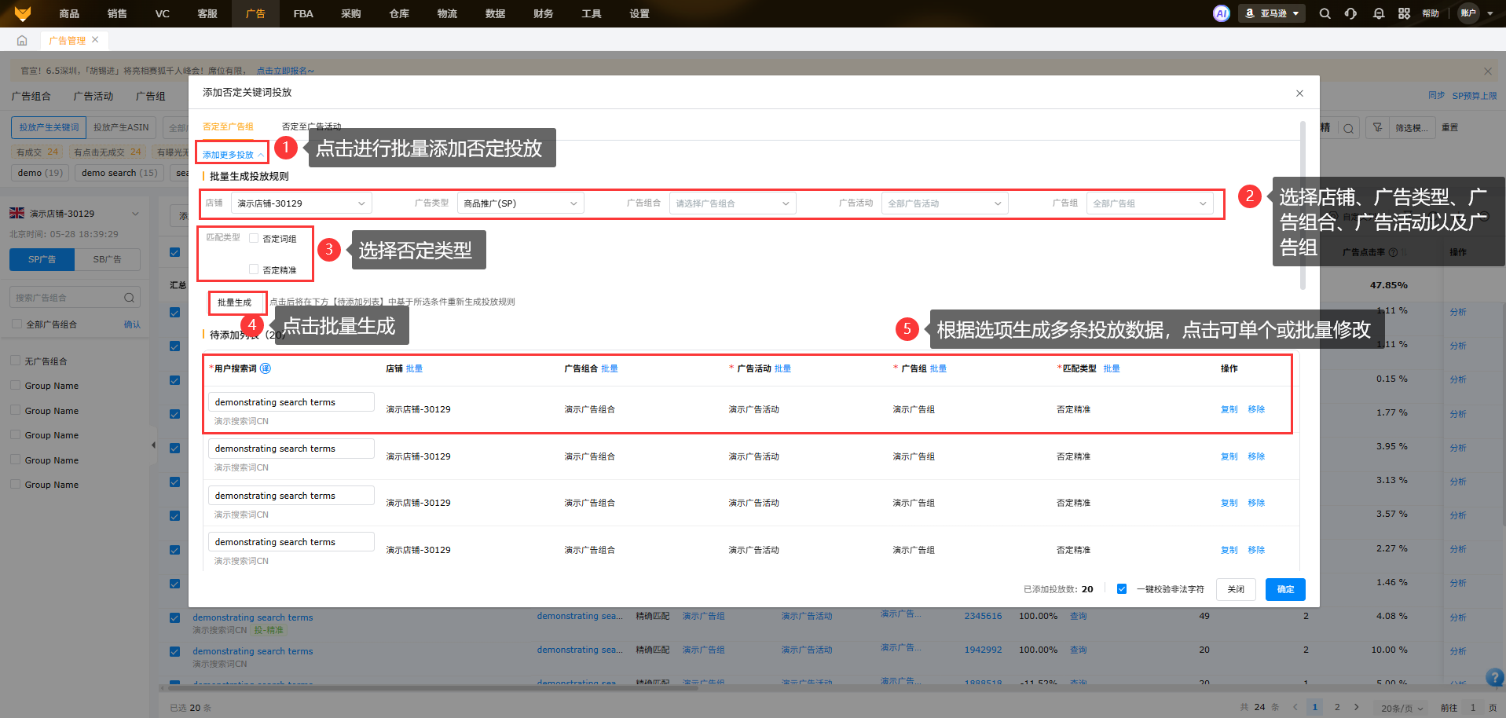Expand the 广告组合 portfolio dropdown
The width and height of the screenshot is (1506, 718).
[731, 203]
